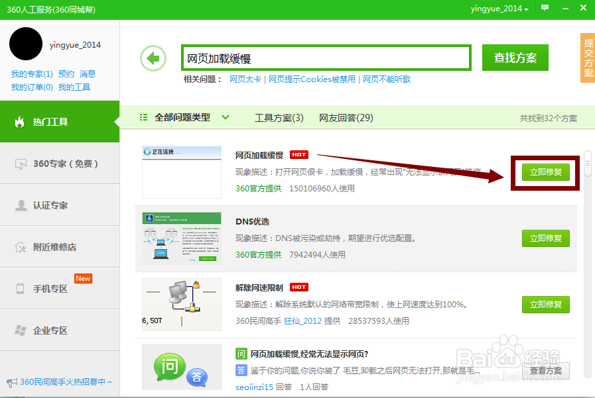Click 立即修复 for 解除网速限制

[546, 305]
